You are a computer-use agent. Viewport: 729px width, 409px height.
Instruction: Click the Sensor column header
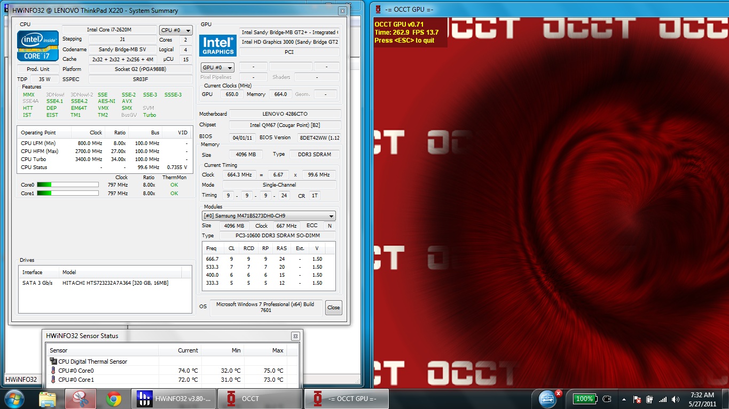click(102, 350)
